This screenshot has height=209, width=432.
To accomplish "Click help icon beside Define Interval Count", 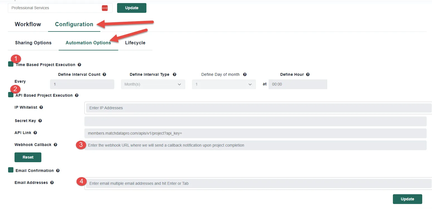I will [x=104, y=74].
